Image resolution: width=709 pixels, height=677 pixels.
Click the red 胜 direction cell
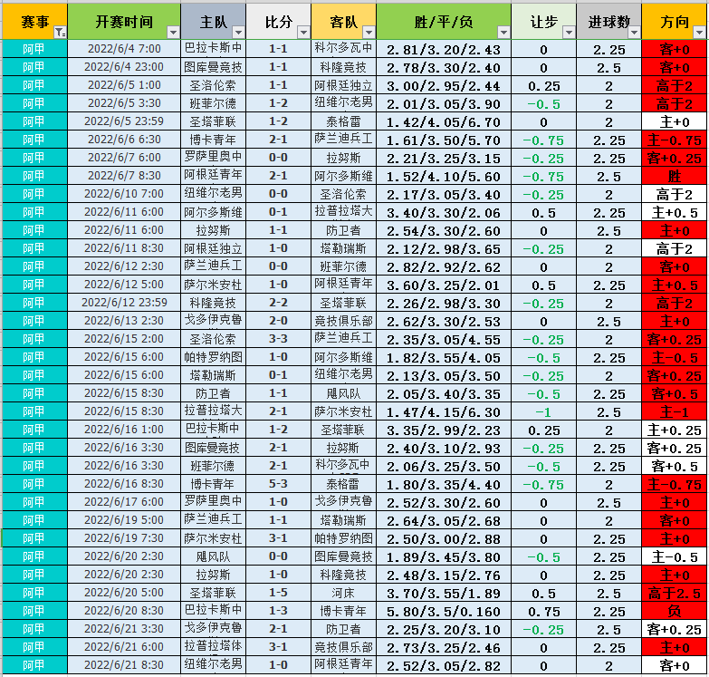(675, 176)
